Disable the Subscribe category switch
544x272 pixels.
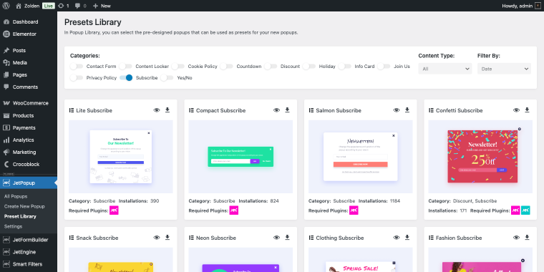click(x=126, y=78)
